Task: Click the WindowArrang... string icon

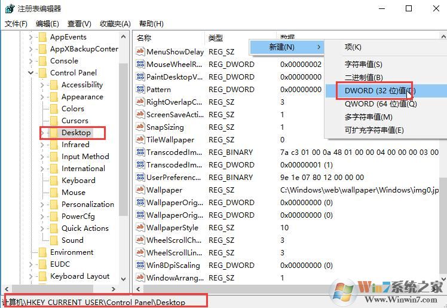Action: [140, 277]
